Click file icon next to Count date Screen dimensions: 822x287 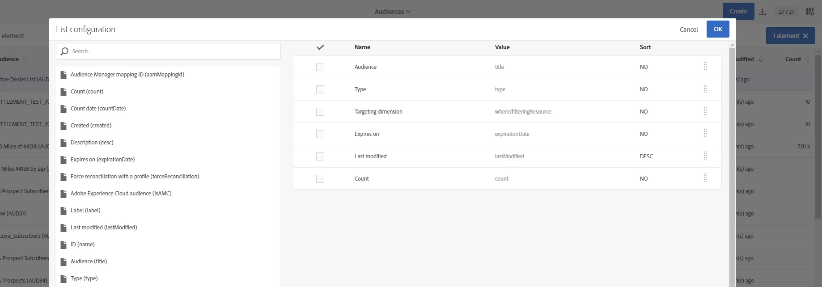(64, 109)
